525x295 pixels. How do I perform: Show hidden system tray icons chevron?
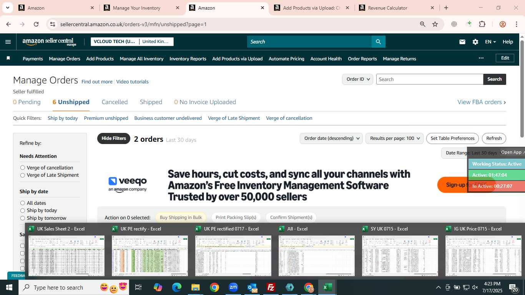(x=438, y=287)
